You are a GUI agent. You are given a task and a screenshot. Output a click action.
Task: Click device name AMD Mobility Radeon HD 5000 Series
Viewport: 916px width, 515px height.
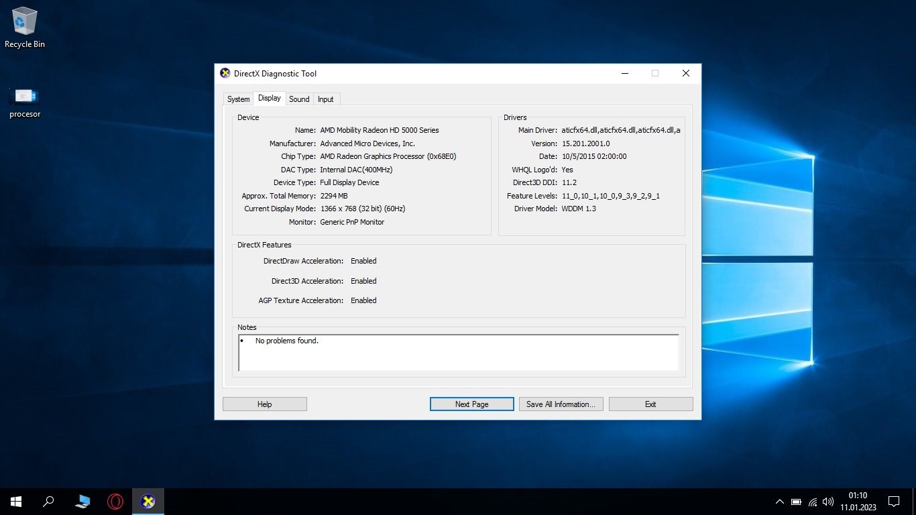coord(380,130)
